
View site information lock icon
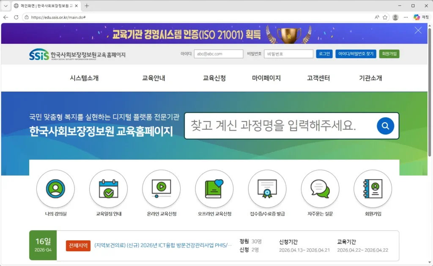[27, 17]
